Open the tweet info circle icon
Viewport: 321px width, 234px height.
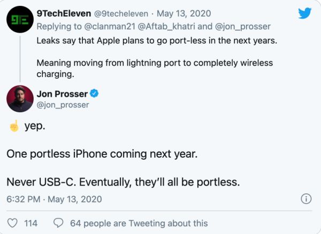306,199
